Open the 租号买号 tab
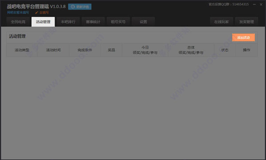 click(x=118, y=22)
